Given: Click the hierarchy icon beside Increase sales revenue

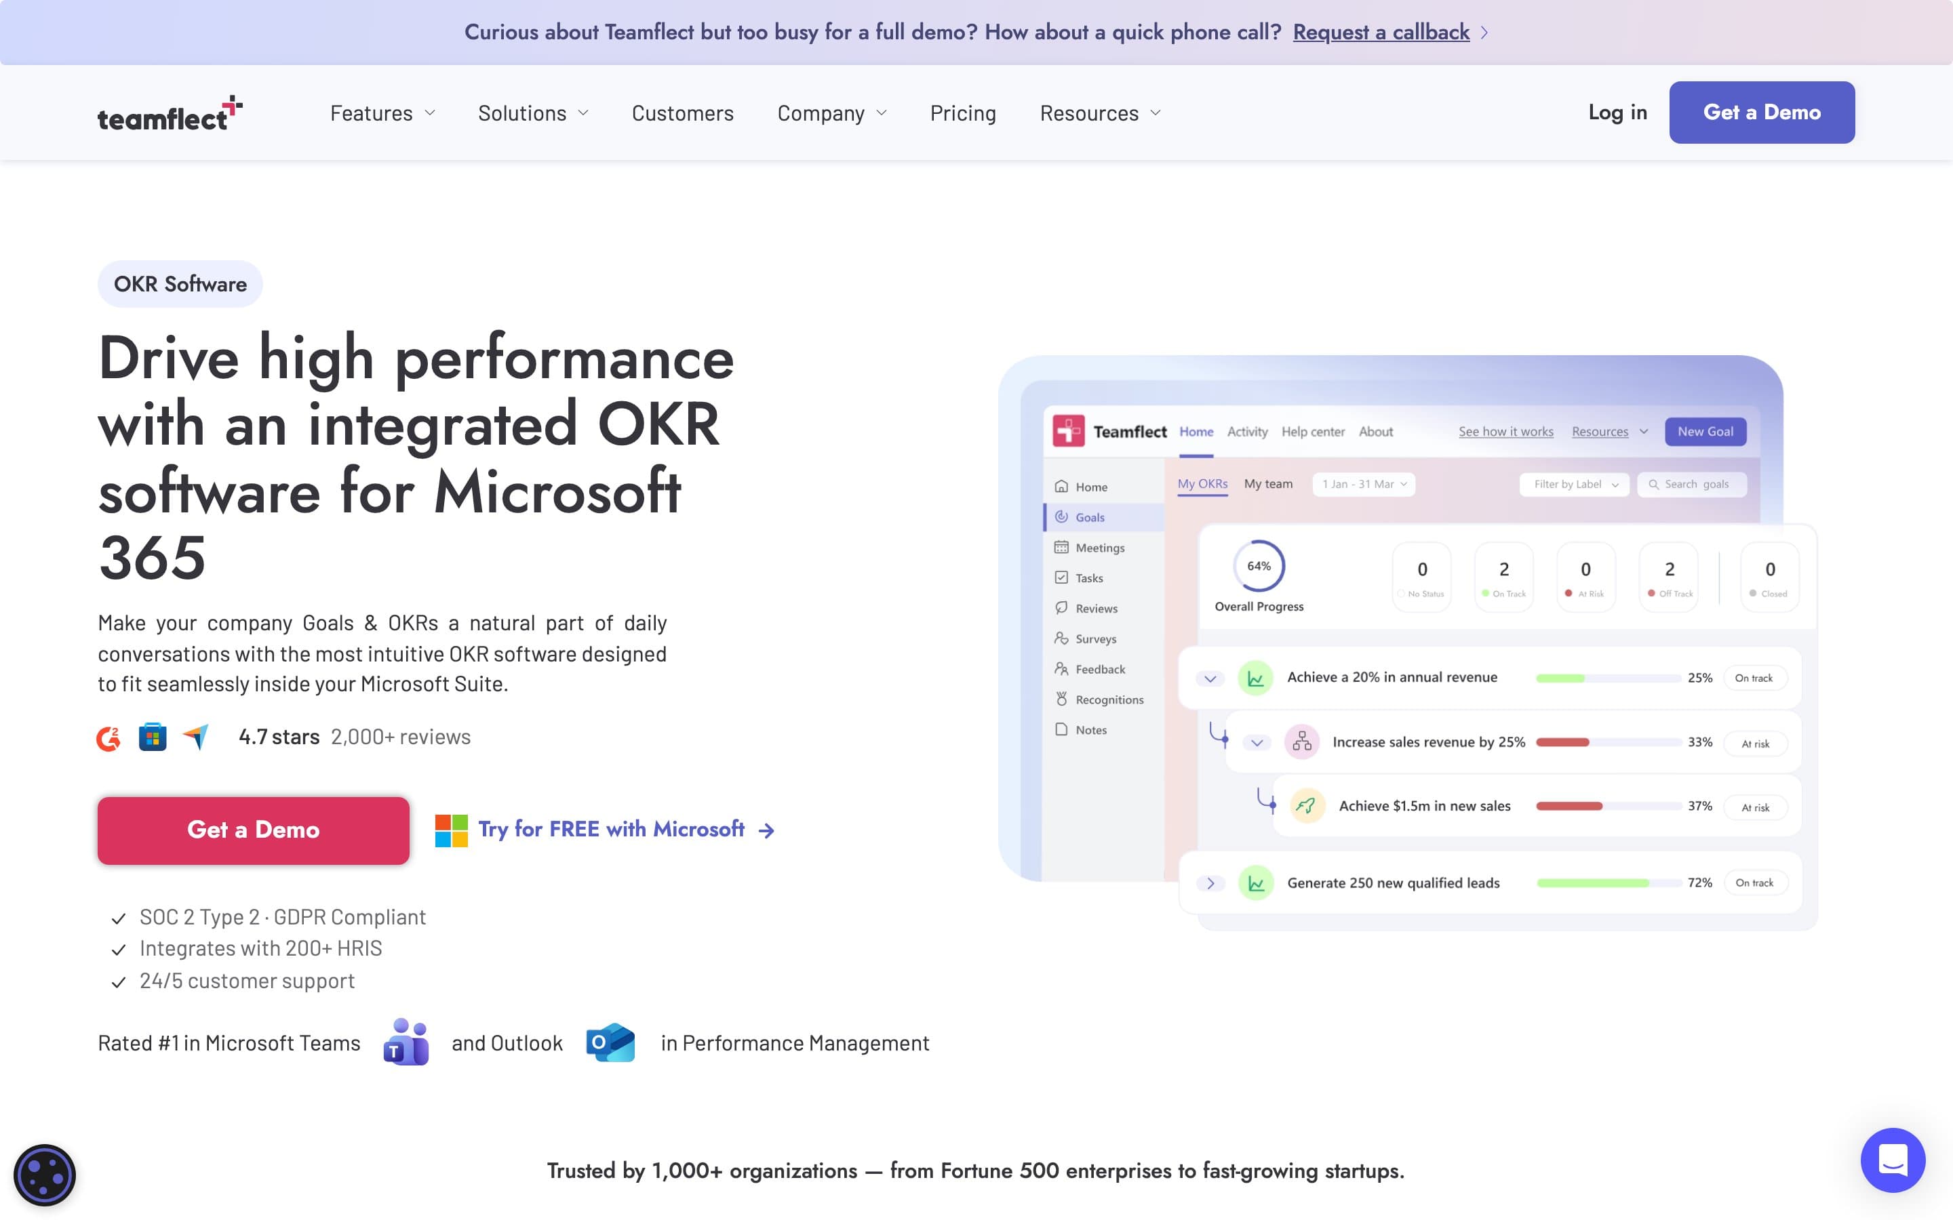Looking at the screenshot, I should [x=1302, y=741].
